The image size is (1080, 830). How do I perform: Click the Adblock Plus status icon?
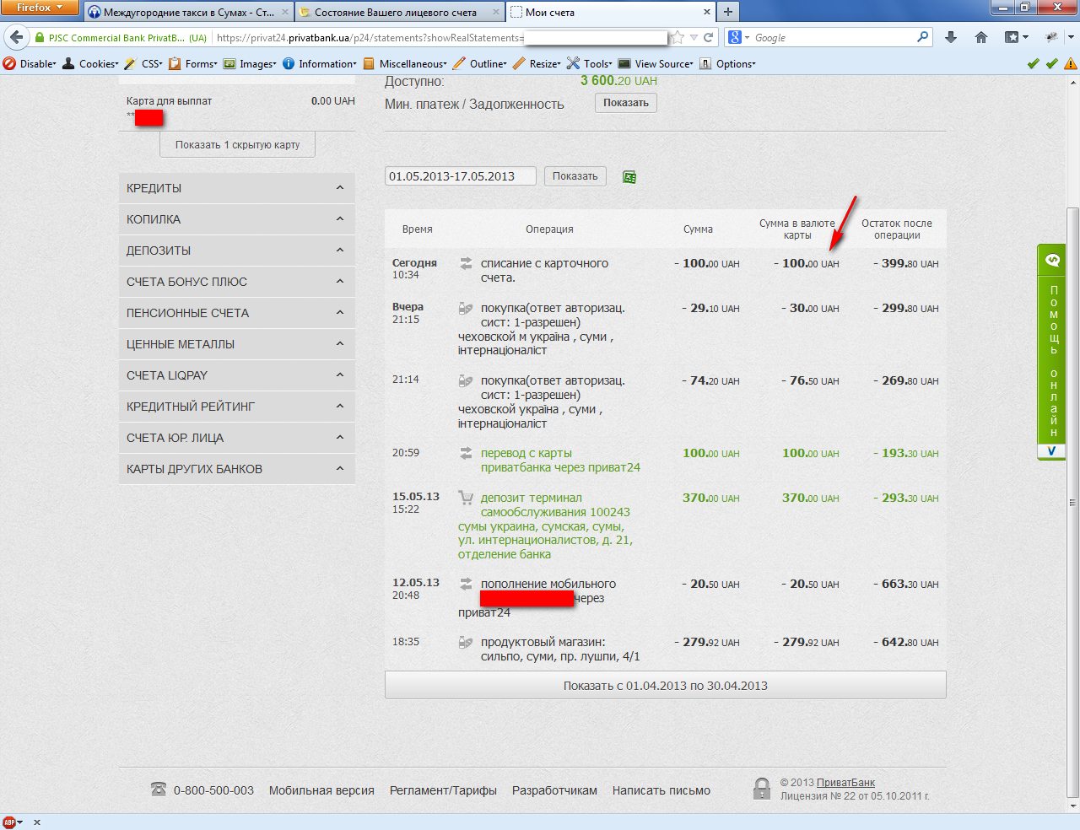9,822
